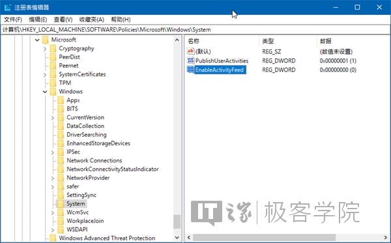Screen dimensions: 391x243
Task: Expand the SystemCertificates node
Action: [x=45, y=75]
